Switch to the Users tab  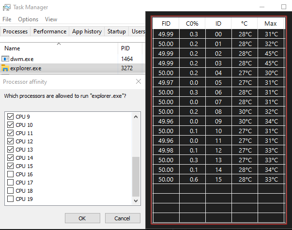tap(138, 31)
